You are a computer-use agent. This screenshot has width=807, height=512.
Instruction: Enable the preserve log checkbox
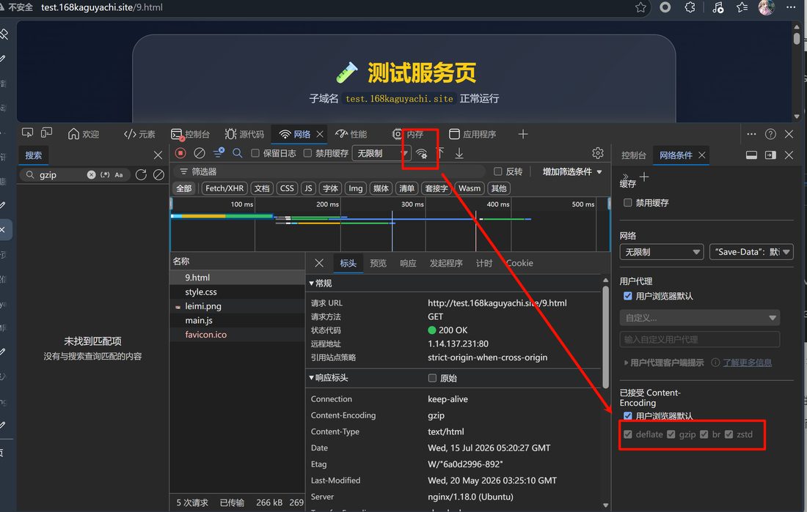tap(255, 153)
